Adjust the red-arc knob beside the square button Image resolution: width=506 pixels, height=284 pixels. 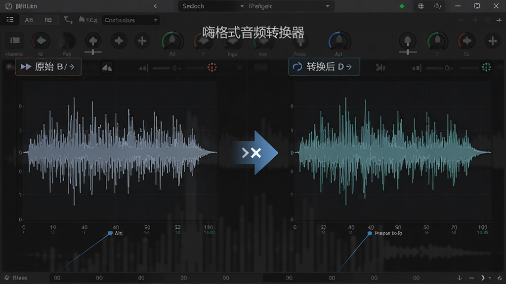(41, 41)
